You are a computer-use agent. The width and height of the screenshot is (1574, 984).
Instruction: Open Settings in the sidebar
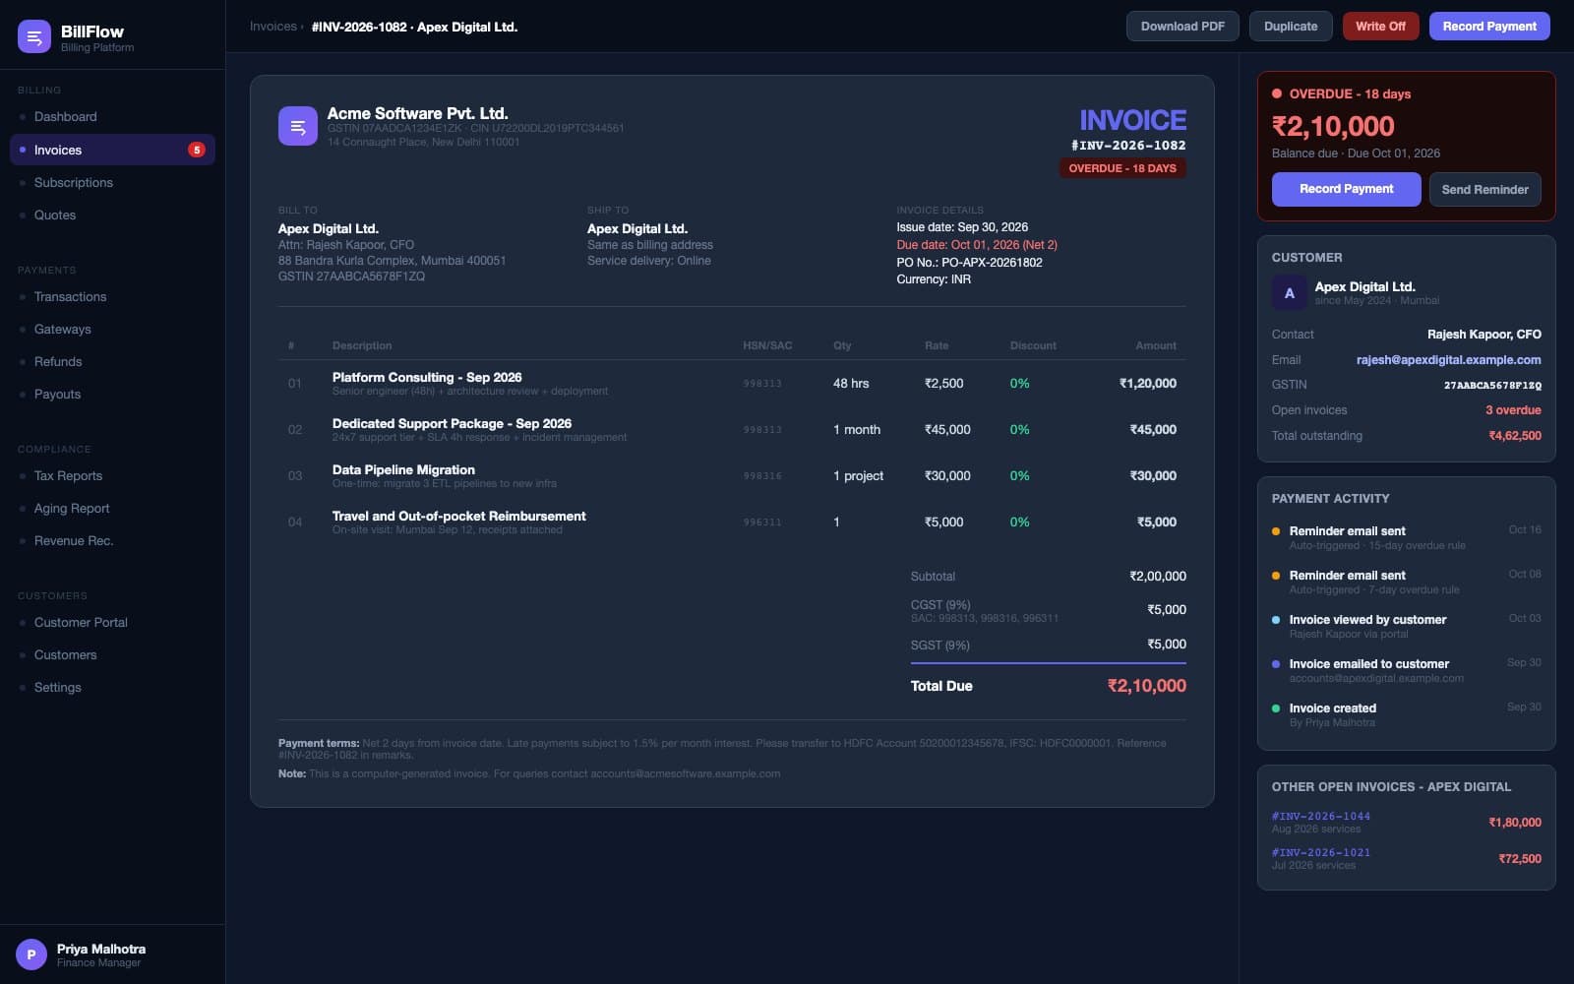(x=112, y=687)
